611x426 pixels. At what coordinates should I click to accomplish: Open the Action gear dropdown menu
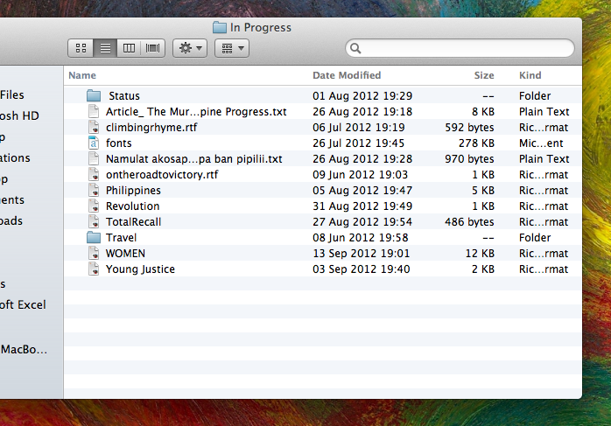point(190,48)
